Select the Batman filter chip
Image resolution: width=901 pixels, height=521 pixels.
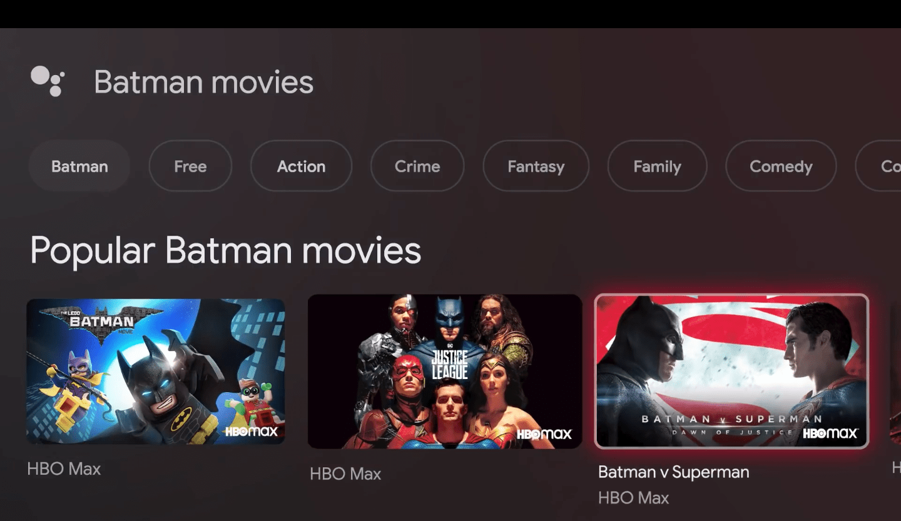pyautogui.click(x=79, y=166)
